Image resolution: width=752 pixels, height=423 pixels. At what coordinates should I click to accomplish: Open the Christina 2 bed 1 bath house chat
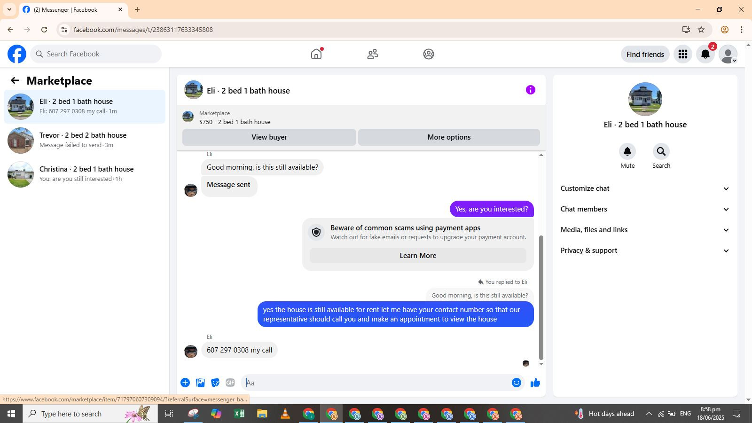click(85, 174)
